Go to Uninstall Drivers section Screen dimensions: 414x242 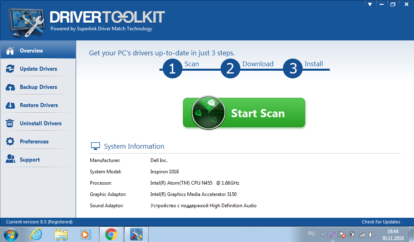38,123
